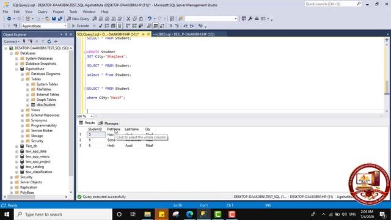Collapse the Tables folder node
Viewport: 391px width, 220px height.
(22, 79)
